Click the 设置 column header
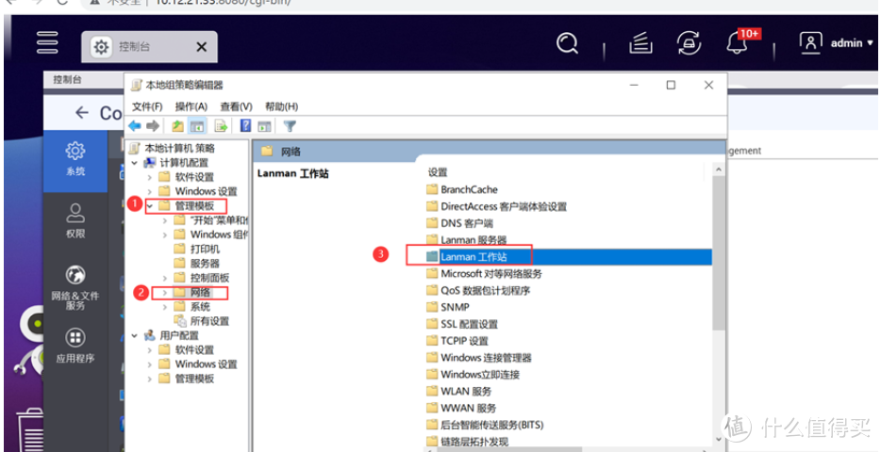 coord(438,172)
